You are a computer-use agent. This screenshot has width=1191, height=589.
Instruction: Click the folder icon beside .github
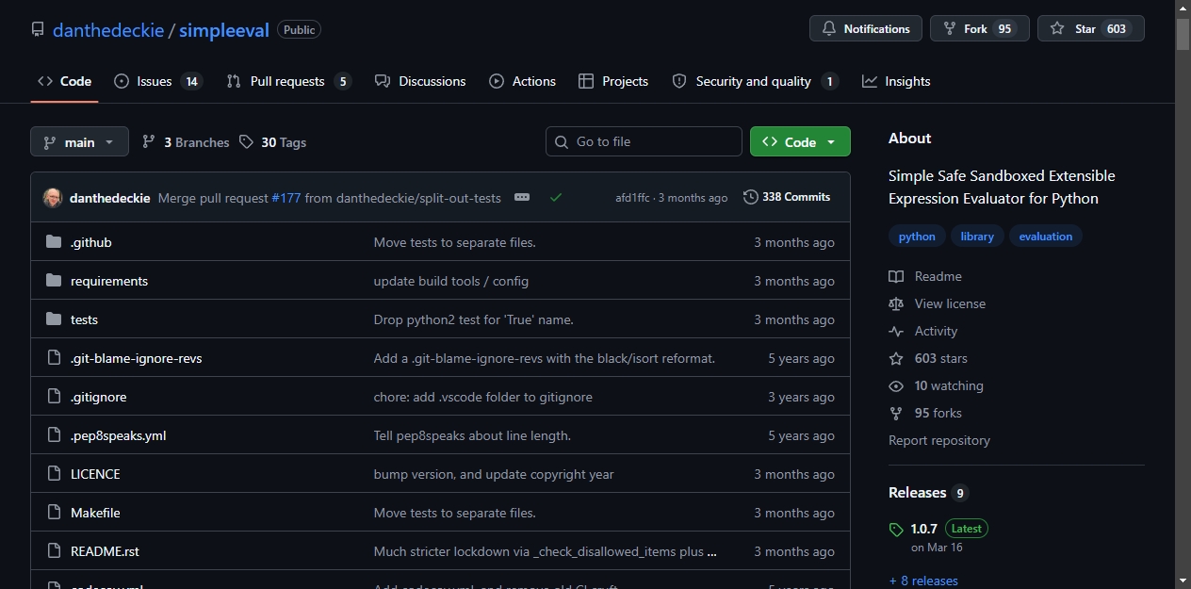[54, 242]
